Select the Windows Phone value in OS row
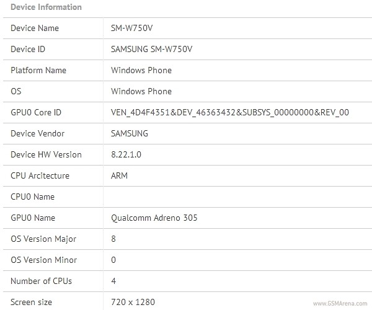The height and width of the screenshot is (310, 372). click(x=141, y=92)
